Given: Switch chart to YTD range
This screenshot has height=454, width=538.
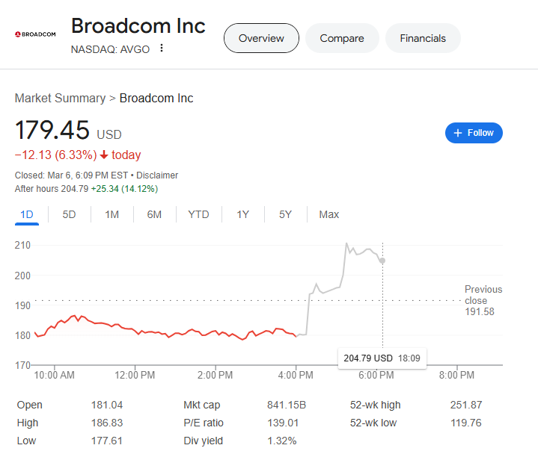Looking at the screenshot, I should pos(198,214).
